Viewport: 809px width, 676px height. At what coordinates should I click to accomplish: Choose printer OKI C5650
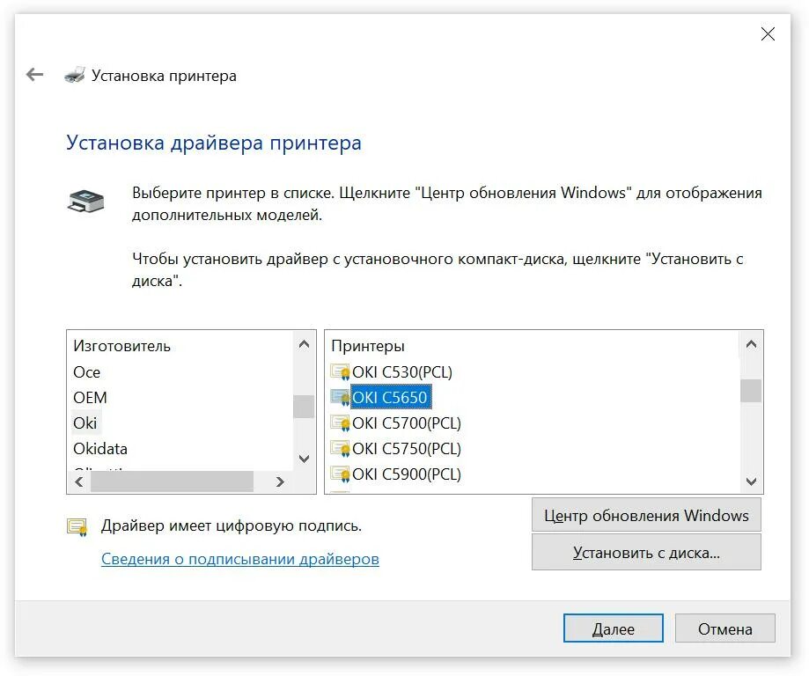pyautogui.click(x=391, y=397)
